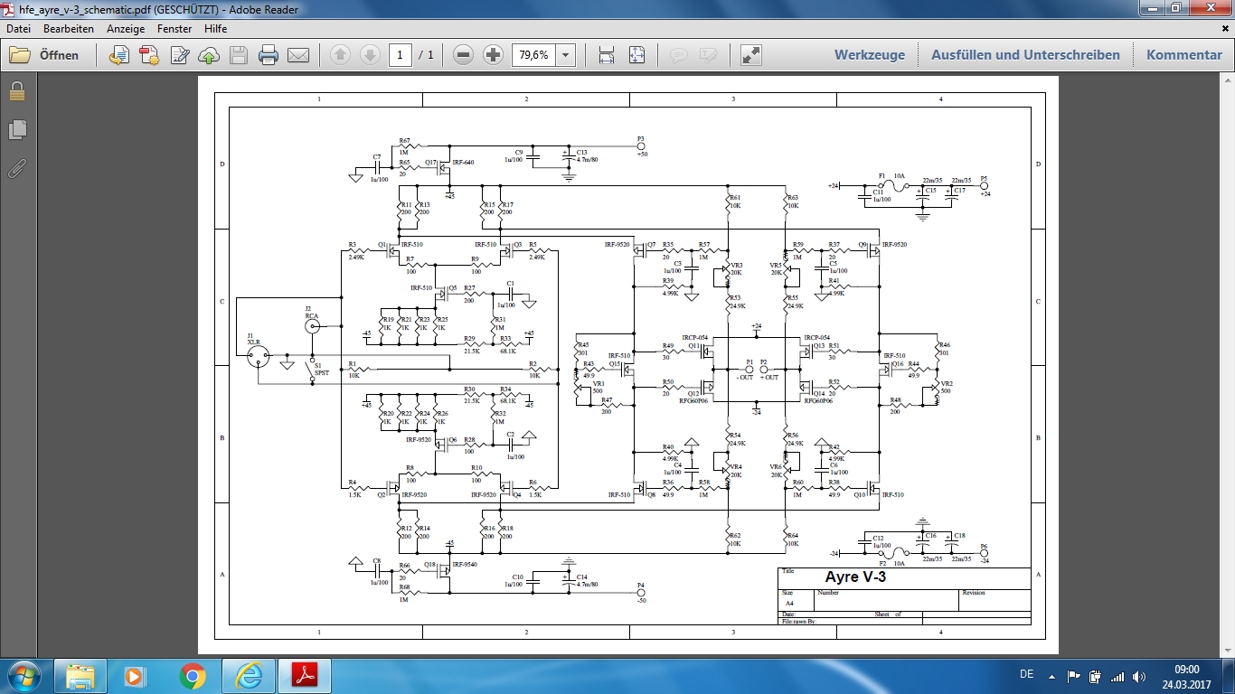Switch to read mode fullscreen icon

[x=750, y=55]
